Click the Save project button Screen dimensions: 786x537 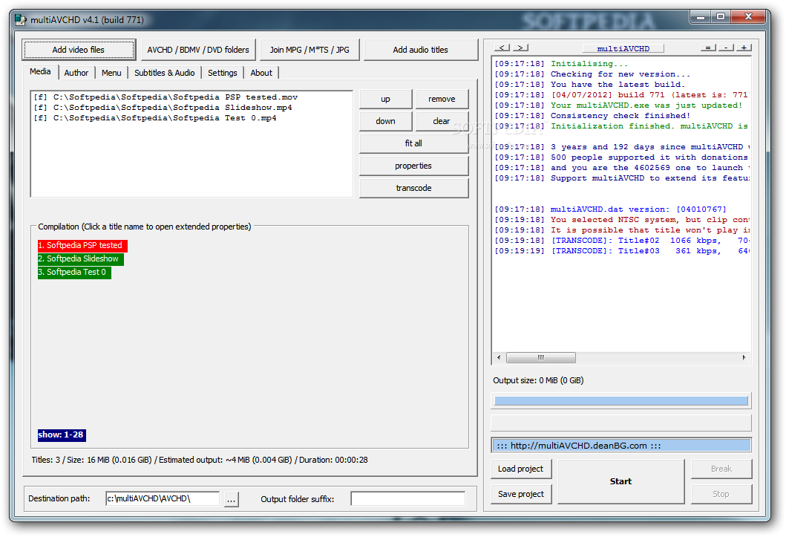(x=521, y=494)
